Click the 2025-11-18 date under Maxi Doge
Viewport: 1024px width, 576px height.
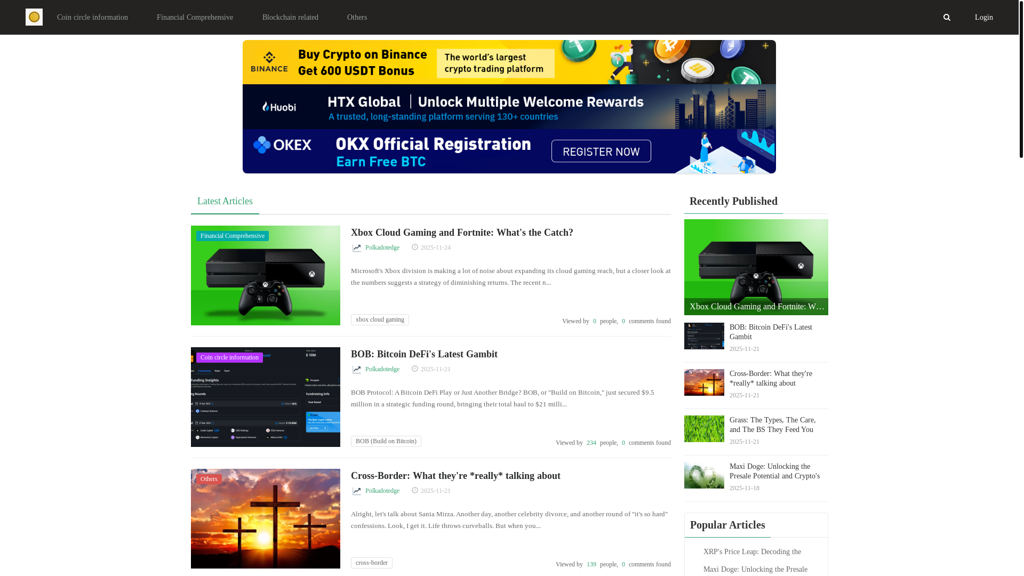point(745,488)
